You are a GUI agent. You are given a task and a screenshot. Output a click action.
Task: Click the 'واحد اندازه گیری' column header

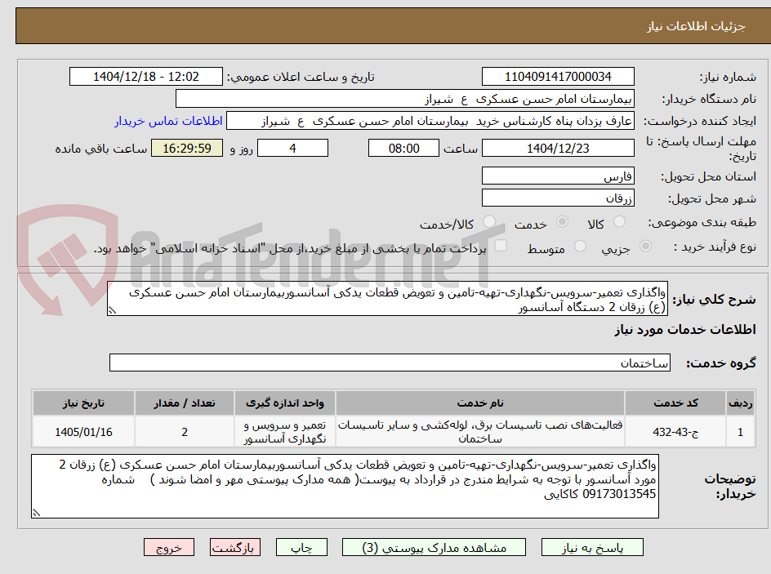click(x=285, y=403)
